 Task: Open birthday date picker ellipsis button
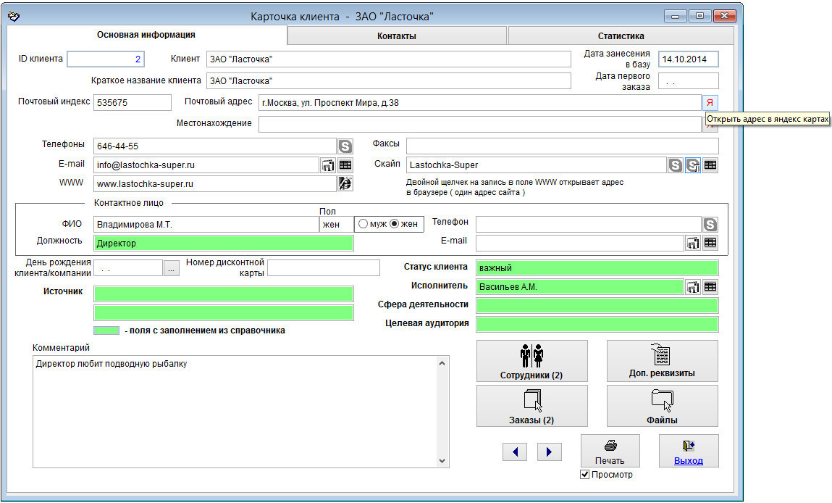(x=171, y=268)
